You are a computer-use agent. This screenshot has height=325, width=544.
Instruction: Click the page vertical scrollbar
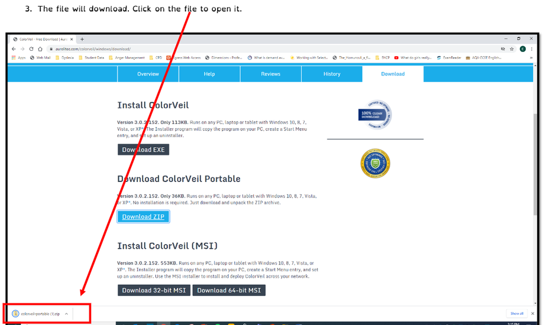(x=535, y=163)
